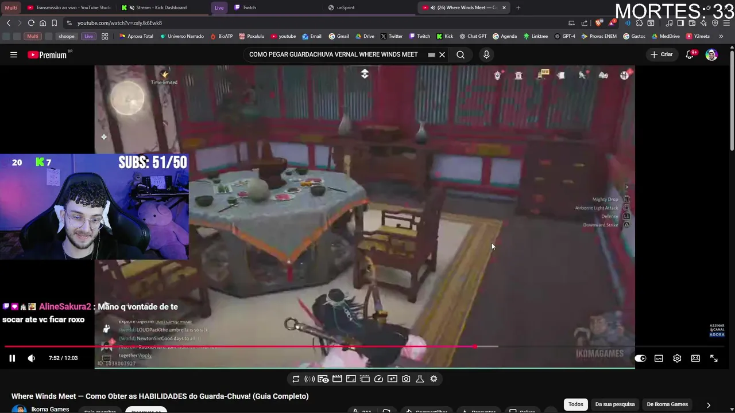Open YouTube notifications bell
The image size is (735, 413).
(x=690, y=54)
